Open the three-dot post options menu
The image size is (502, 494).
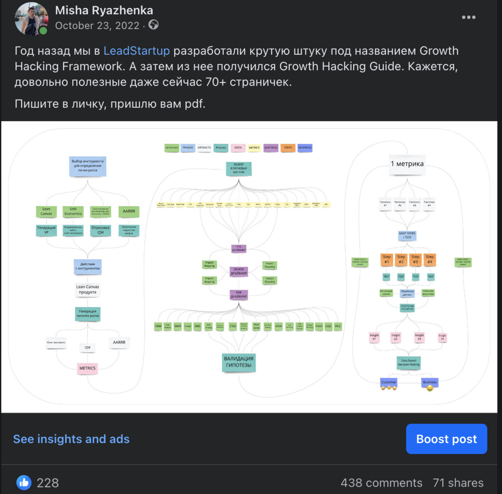pyautogui.click(x=468, y=17)
